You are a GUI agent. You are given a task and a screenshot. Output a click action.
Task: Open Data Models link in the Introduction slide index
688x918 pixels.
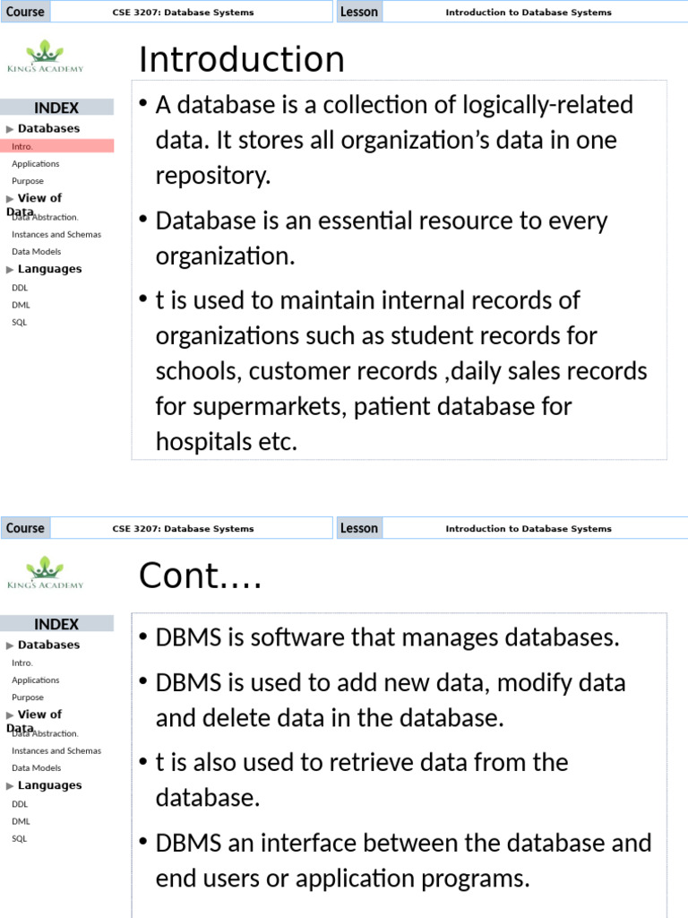(36, 252)
